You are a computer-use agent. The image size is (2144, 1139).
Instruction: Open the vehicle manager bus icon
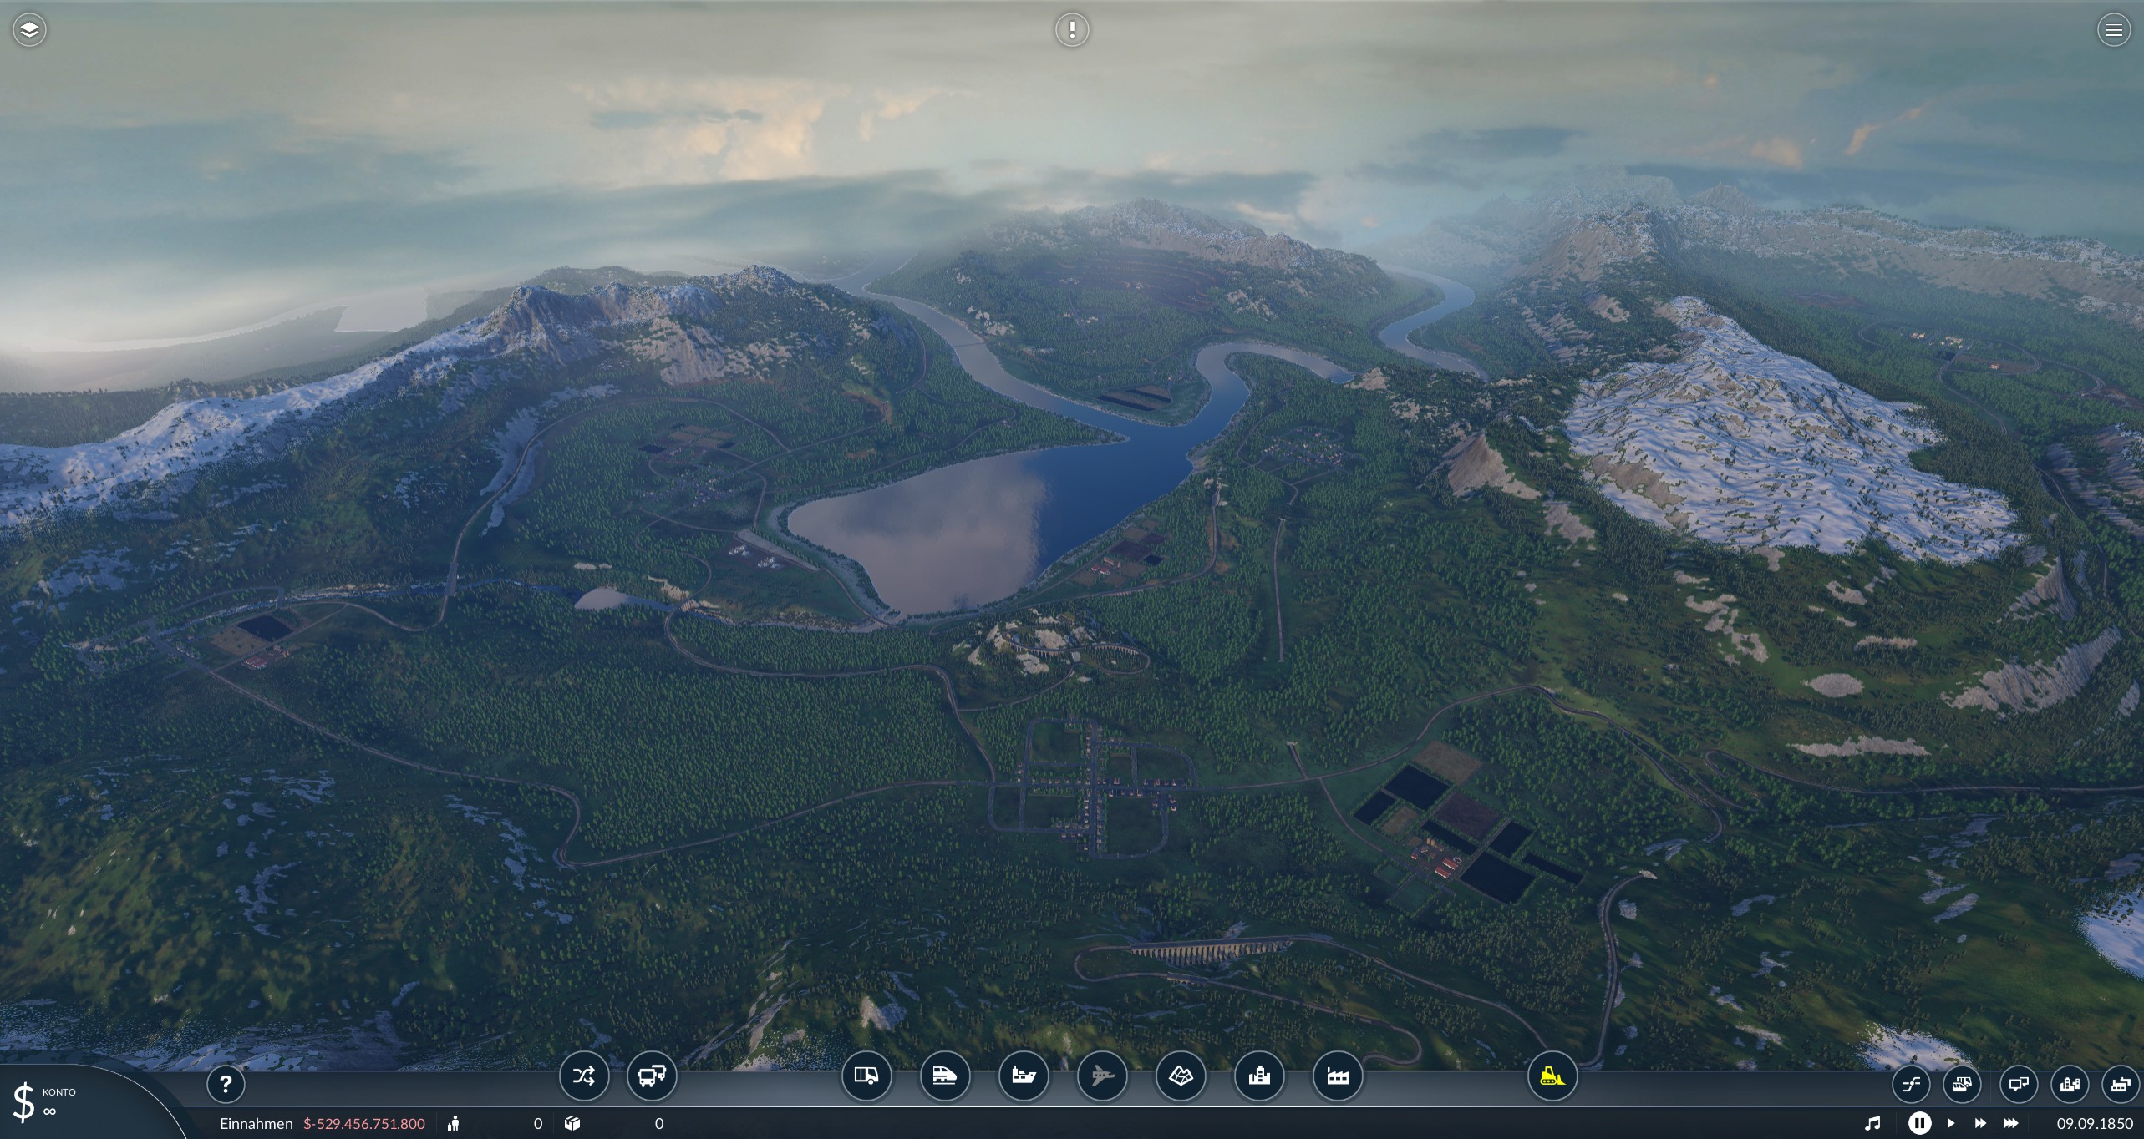coord(652,1076)
